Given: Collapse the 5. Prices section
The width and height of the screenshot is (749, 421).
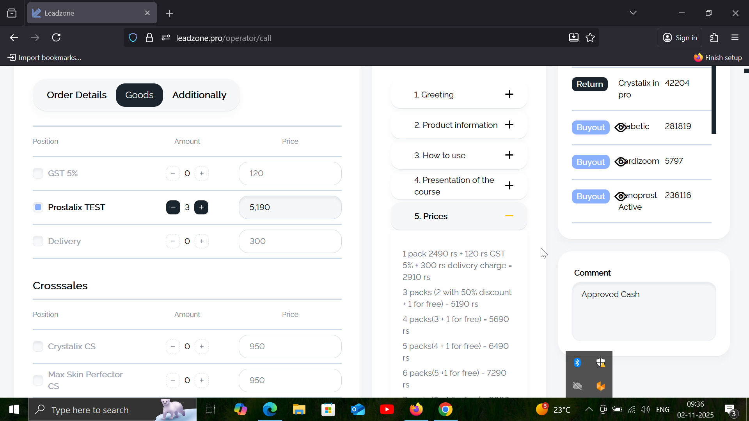Looking at the screenshot, I should pyautogui.click(x=509, y=216).
